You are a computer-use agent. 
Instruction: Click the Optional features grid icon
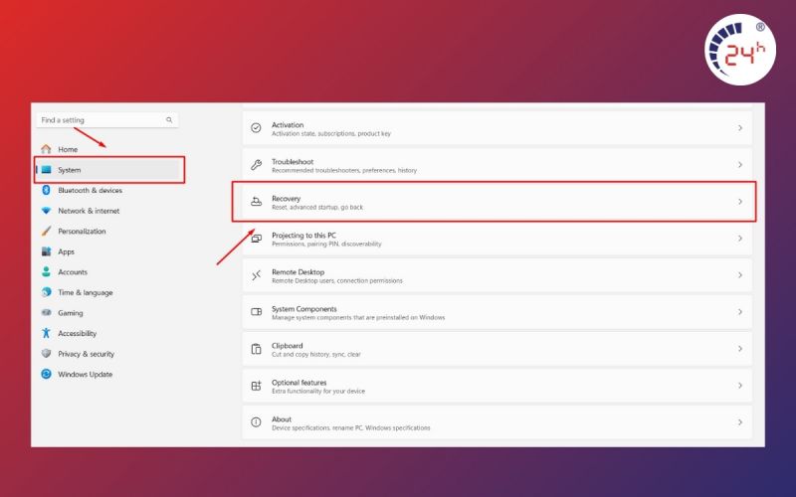tap(256, 386)
